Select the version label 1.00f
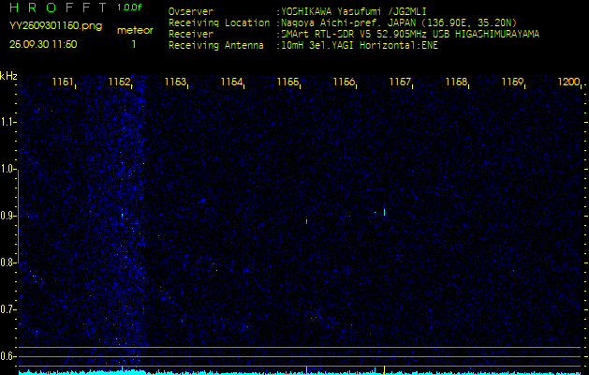This screenshot has width=589, height=375. (x=129, y=7)
